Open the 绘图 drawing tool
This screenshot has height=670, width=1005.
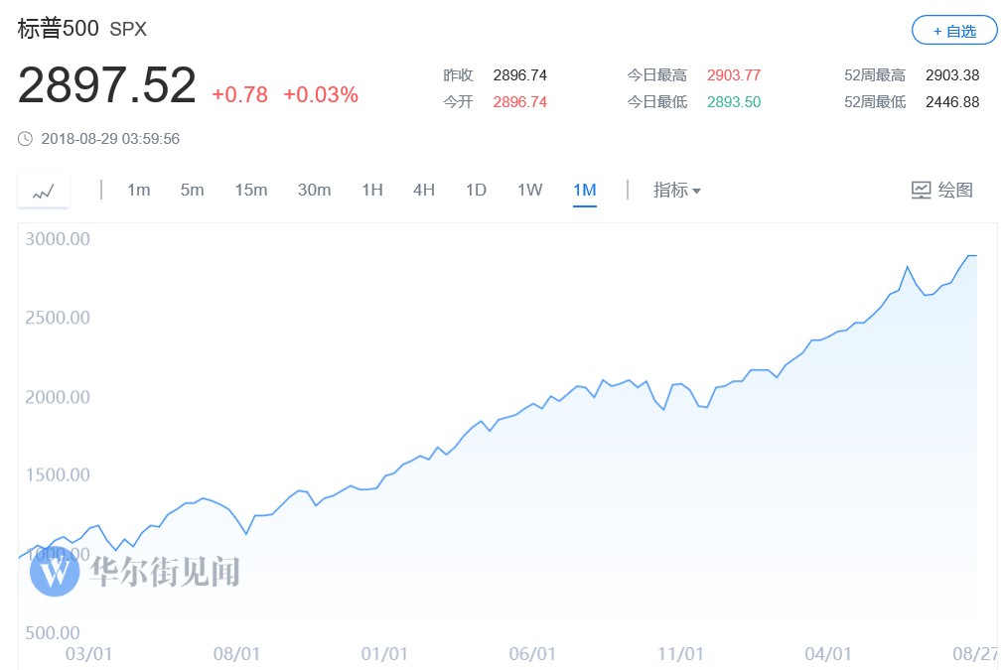click(x=941, y=190)
